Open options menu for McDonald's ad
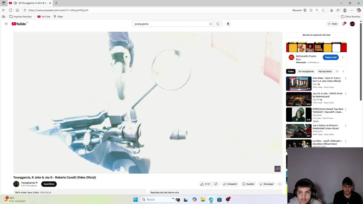Viewport: 363px width, 204px height. (x=343, y=57)
